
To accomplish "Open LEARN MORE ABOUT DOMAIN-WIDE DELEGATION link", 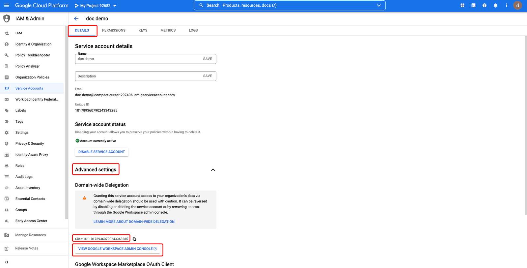I will click(x=134, y=222).
